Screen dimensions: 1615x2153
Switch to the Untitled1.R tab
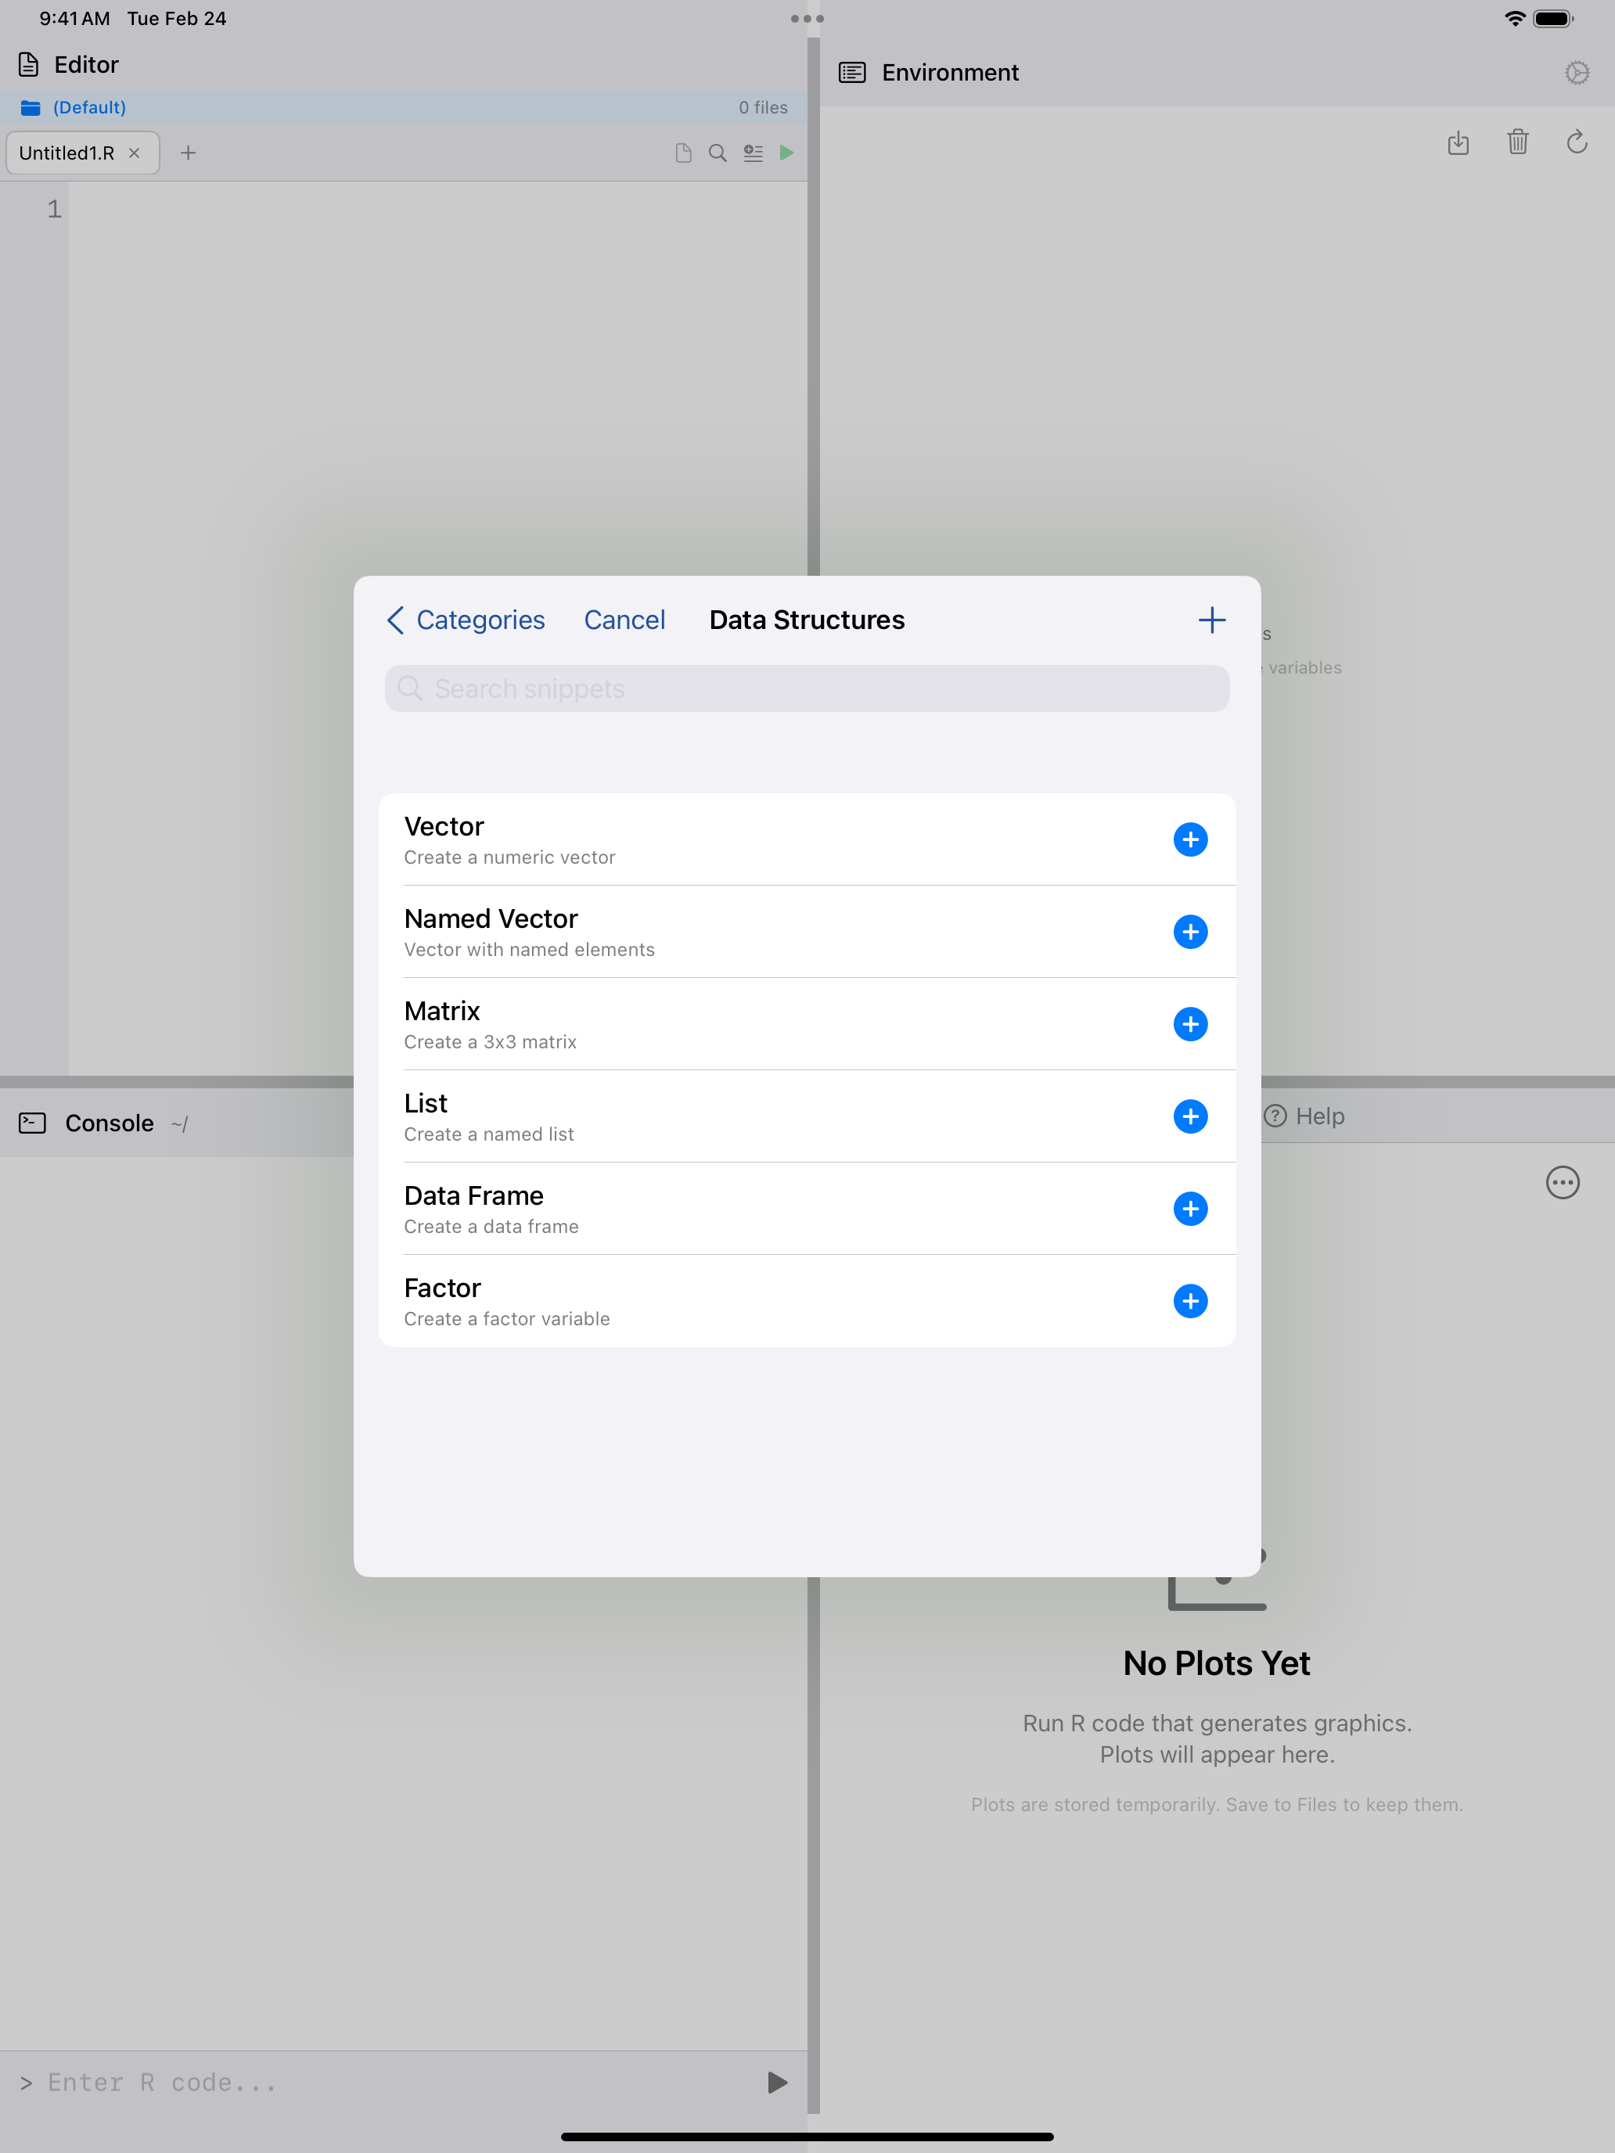(x=67, y=153)
